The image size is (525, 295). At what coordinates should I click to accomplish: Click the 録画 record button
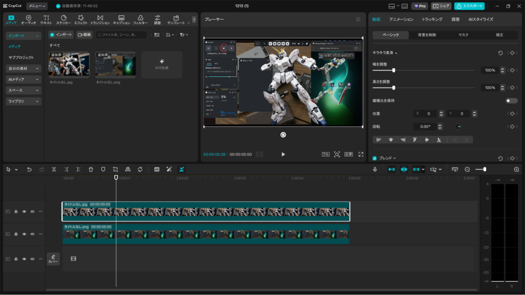click(85, 35)
